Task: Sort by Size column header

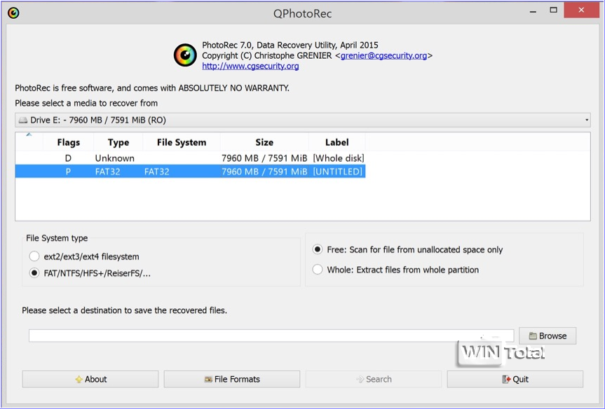Action: pos(264,142)
